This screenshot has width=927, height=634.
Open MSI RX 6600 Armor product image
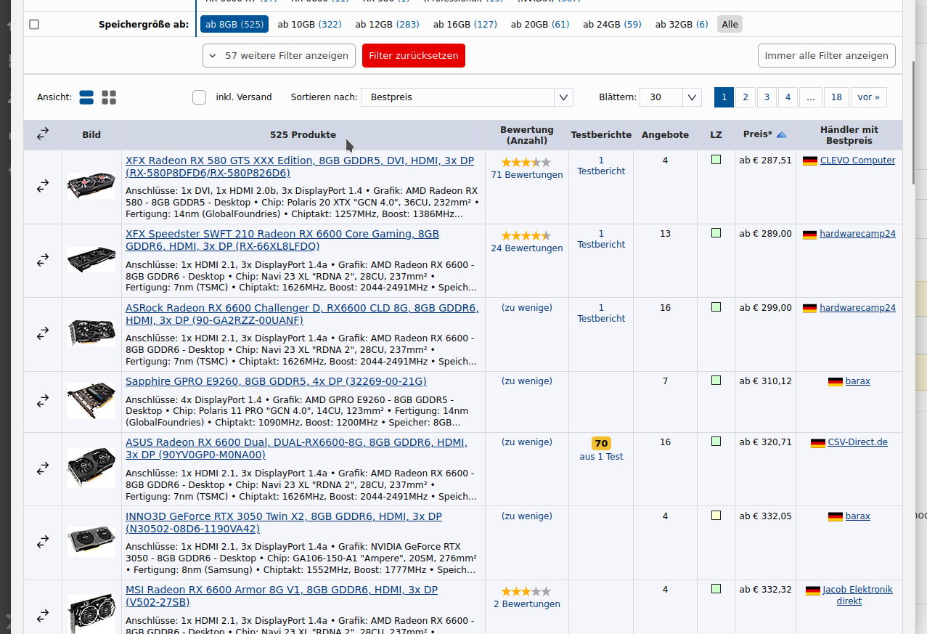click(x=91, y=614)
